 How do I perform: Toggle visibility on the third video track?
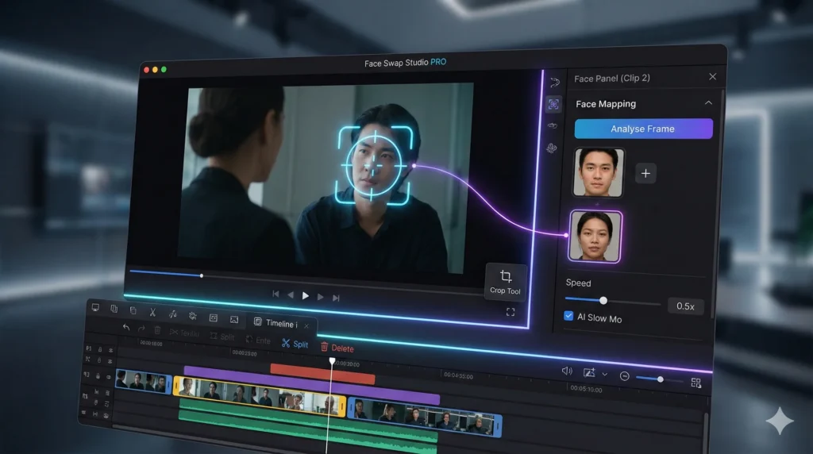coord(108,377)
